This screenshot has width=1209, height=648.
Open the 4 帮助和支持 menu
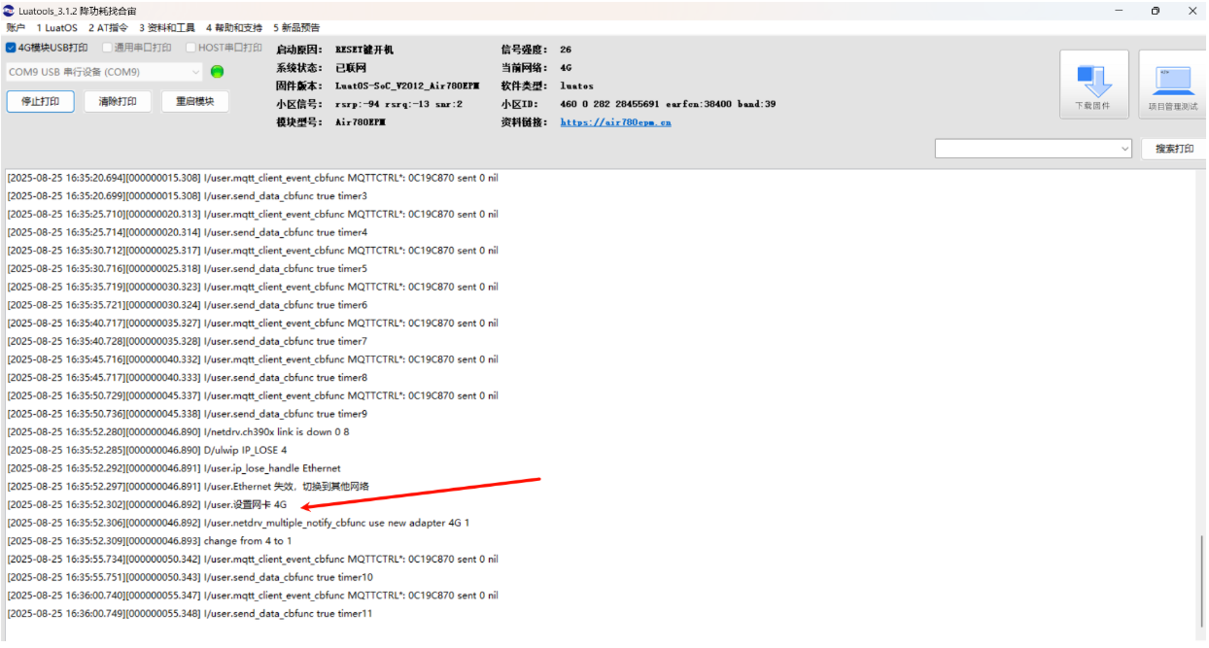tap(234, 28)
